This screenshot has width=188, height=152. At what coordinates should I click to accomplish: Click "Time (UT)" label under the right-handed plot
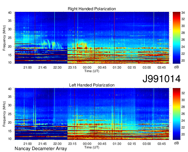[92, 71]
